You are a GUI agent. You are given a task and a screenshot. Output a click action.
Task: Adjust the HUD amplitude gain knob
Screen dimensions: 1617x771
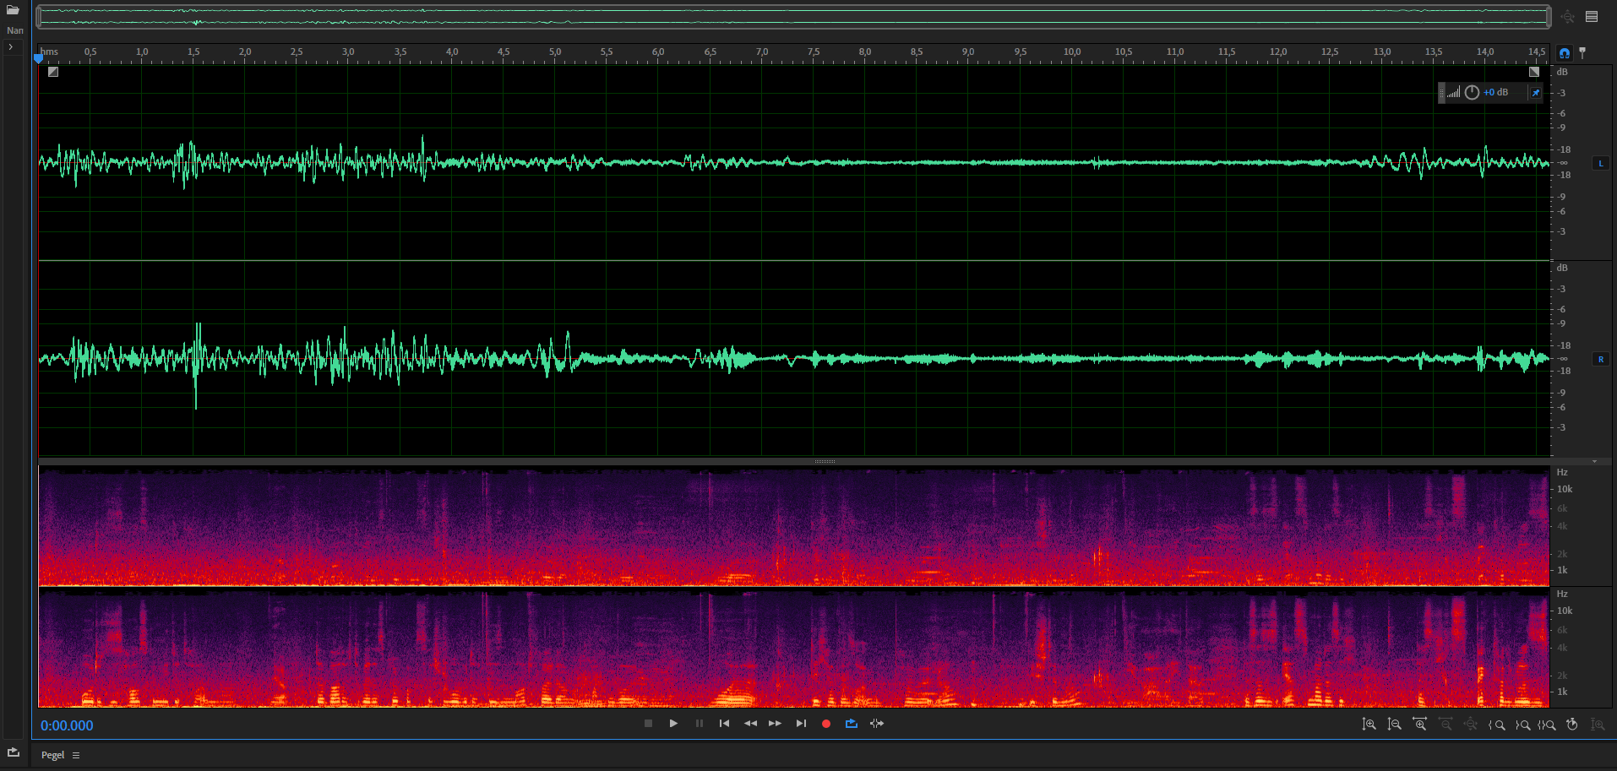(x=1472, y=93)
